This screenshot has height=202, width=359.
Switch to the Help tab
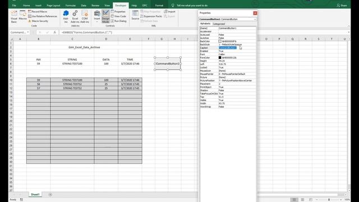click(x=134, y=5)
